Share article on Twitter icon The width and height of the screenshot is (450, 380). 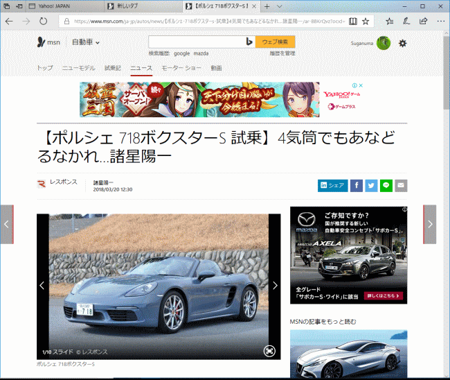coord(371,186)
